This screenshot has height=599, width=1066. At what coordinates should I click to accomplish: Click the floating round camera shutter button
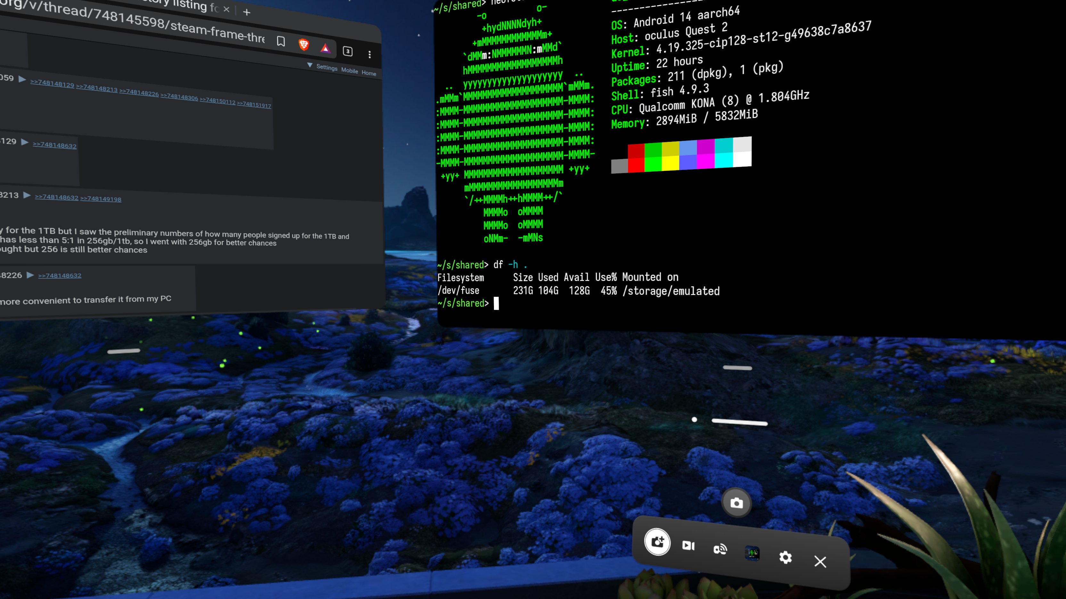(x=736, y=503)
